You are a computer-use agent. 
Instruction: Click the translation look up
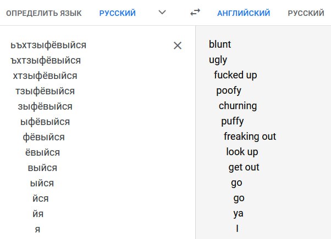tap(242, 152)
